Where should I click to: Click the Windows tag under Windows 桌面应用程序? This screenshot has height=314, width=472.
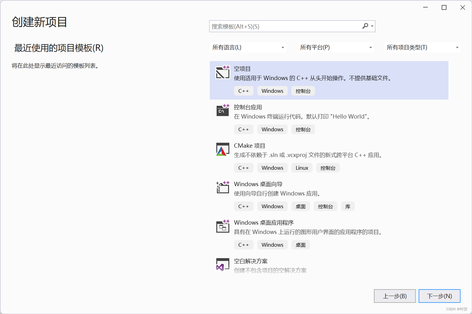point(272,245)
